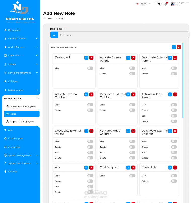Image resolution: width=192 pixels, height=203 pixels.
Task: Click the back arrow before Roles breadcrumb
Action: click(45, 18)
